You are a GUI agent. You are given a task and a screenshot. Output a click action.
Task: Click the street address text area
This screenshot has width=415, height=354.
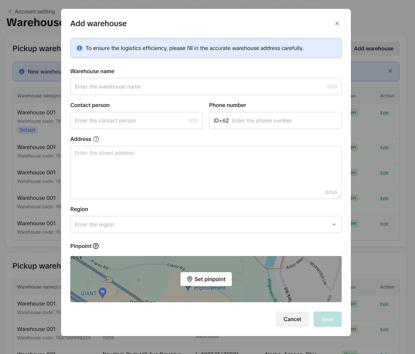206,172
